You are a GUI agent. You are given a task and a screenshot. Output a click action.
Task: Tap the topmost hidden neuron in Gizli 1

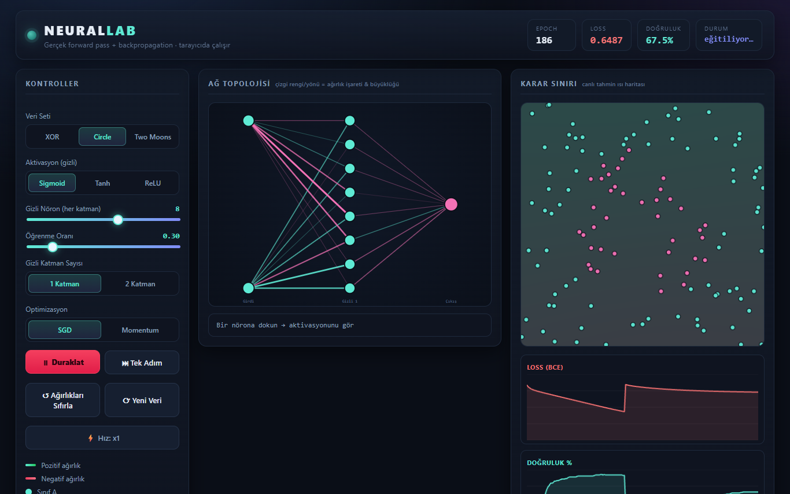click(350, 120)
